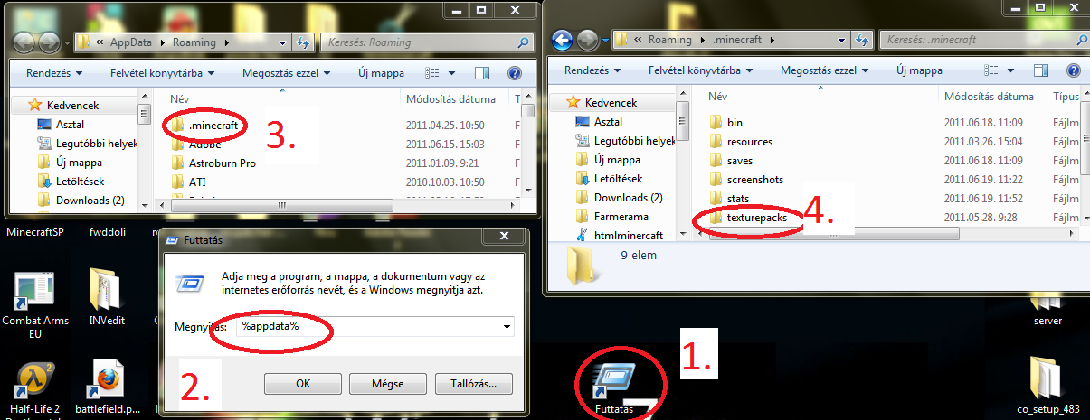Screen dimensions: 1090x420
Task: Open Megosztás ezzel menu in .minecraft window
Action: 825,70
